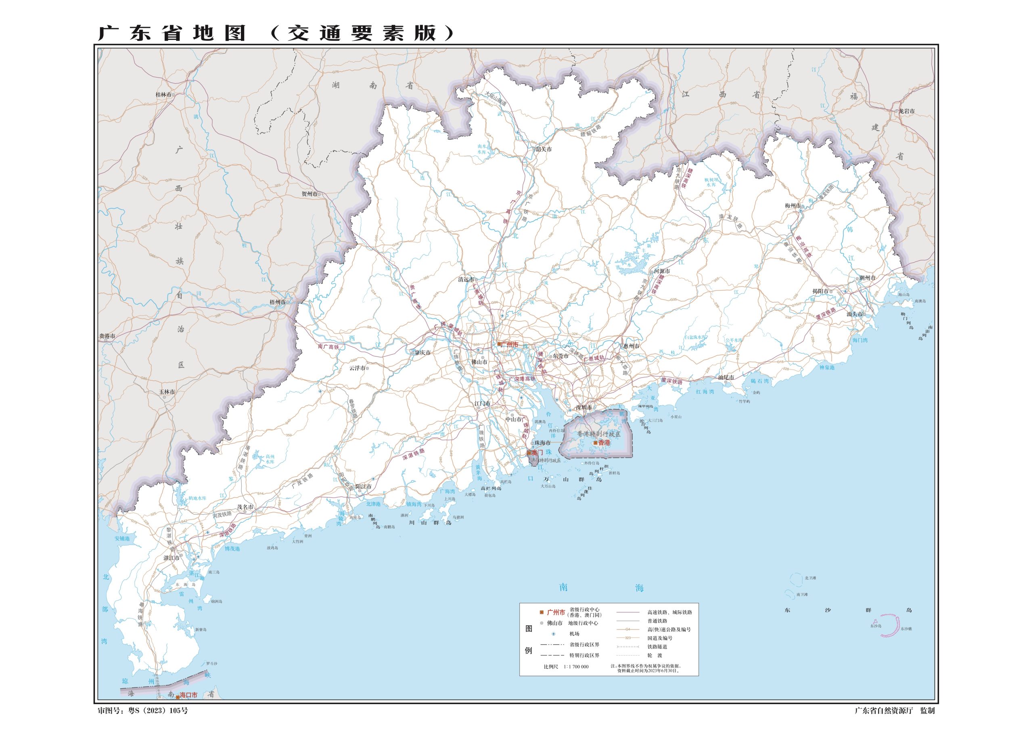
Task: Click the 广东省自然资源厅 监制 credit
Action: coord(895,711)
